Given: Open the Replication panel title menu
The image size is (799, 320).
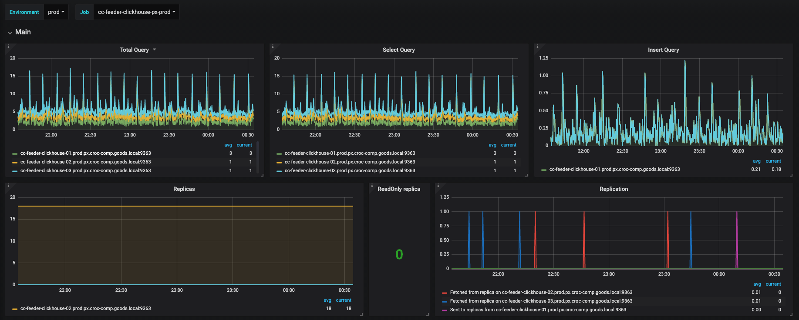Looking at the screenshot, I should [x=614, y=189].
